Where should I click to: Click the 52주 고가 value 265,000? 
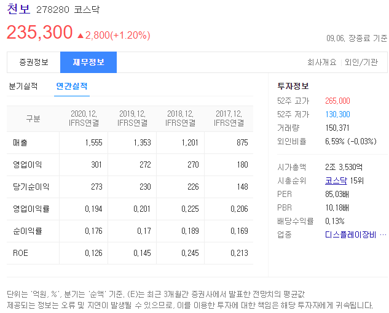[337, 101]
